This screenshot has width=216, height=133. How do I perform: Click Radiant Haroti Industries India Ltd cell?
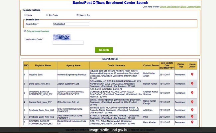[73, 122]
